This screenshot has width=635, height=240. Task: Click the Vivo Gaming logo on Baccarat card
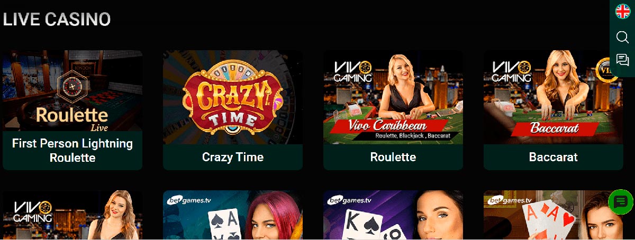[512, 72]
